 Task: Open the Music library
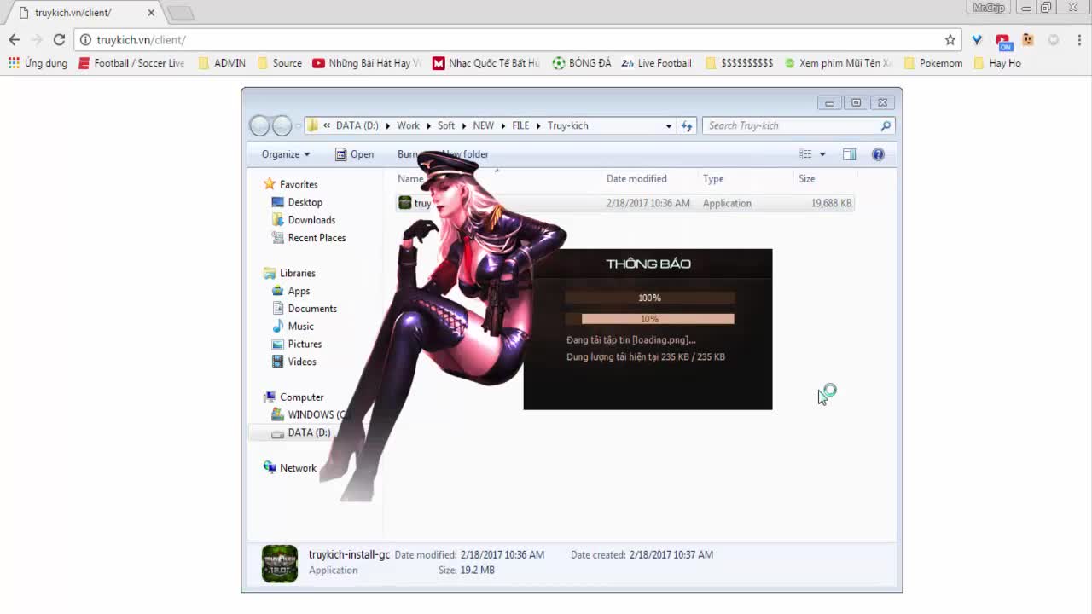pyautogui.click(x=293, y=327)
